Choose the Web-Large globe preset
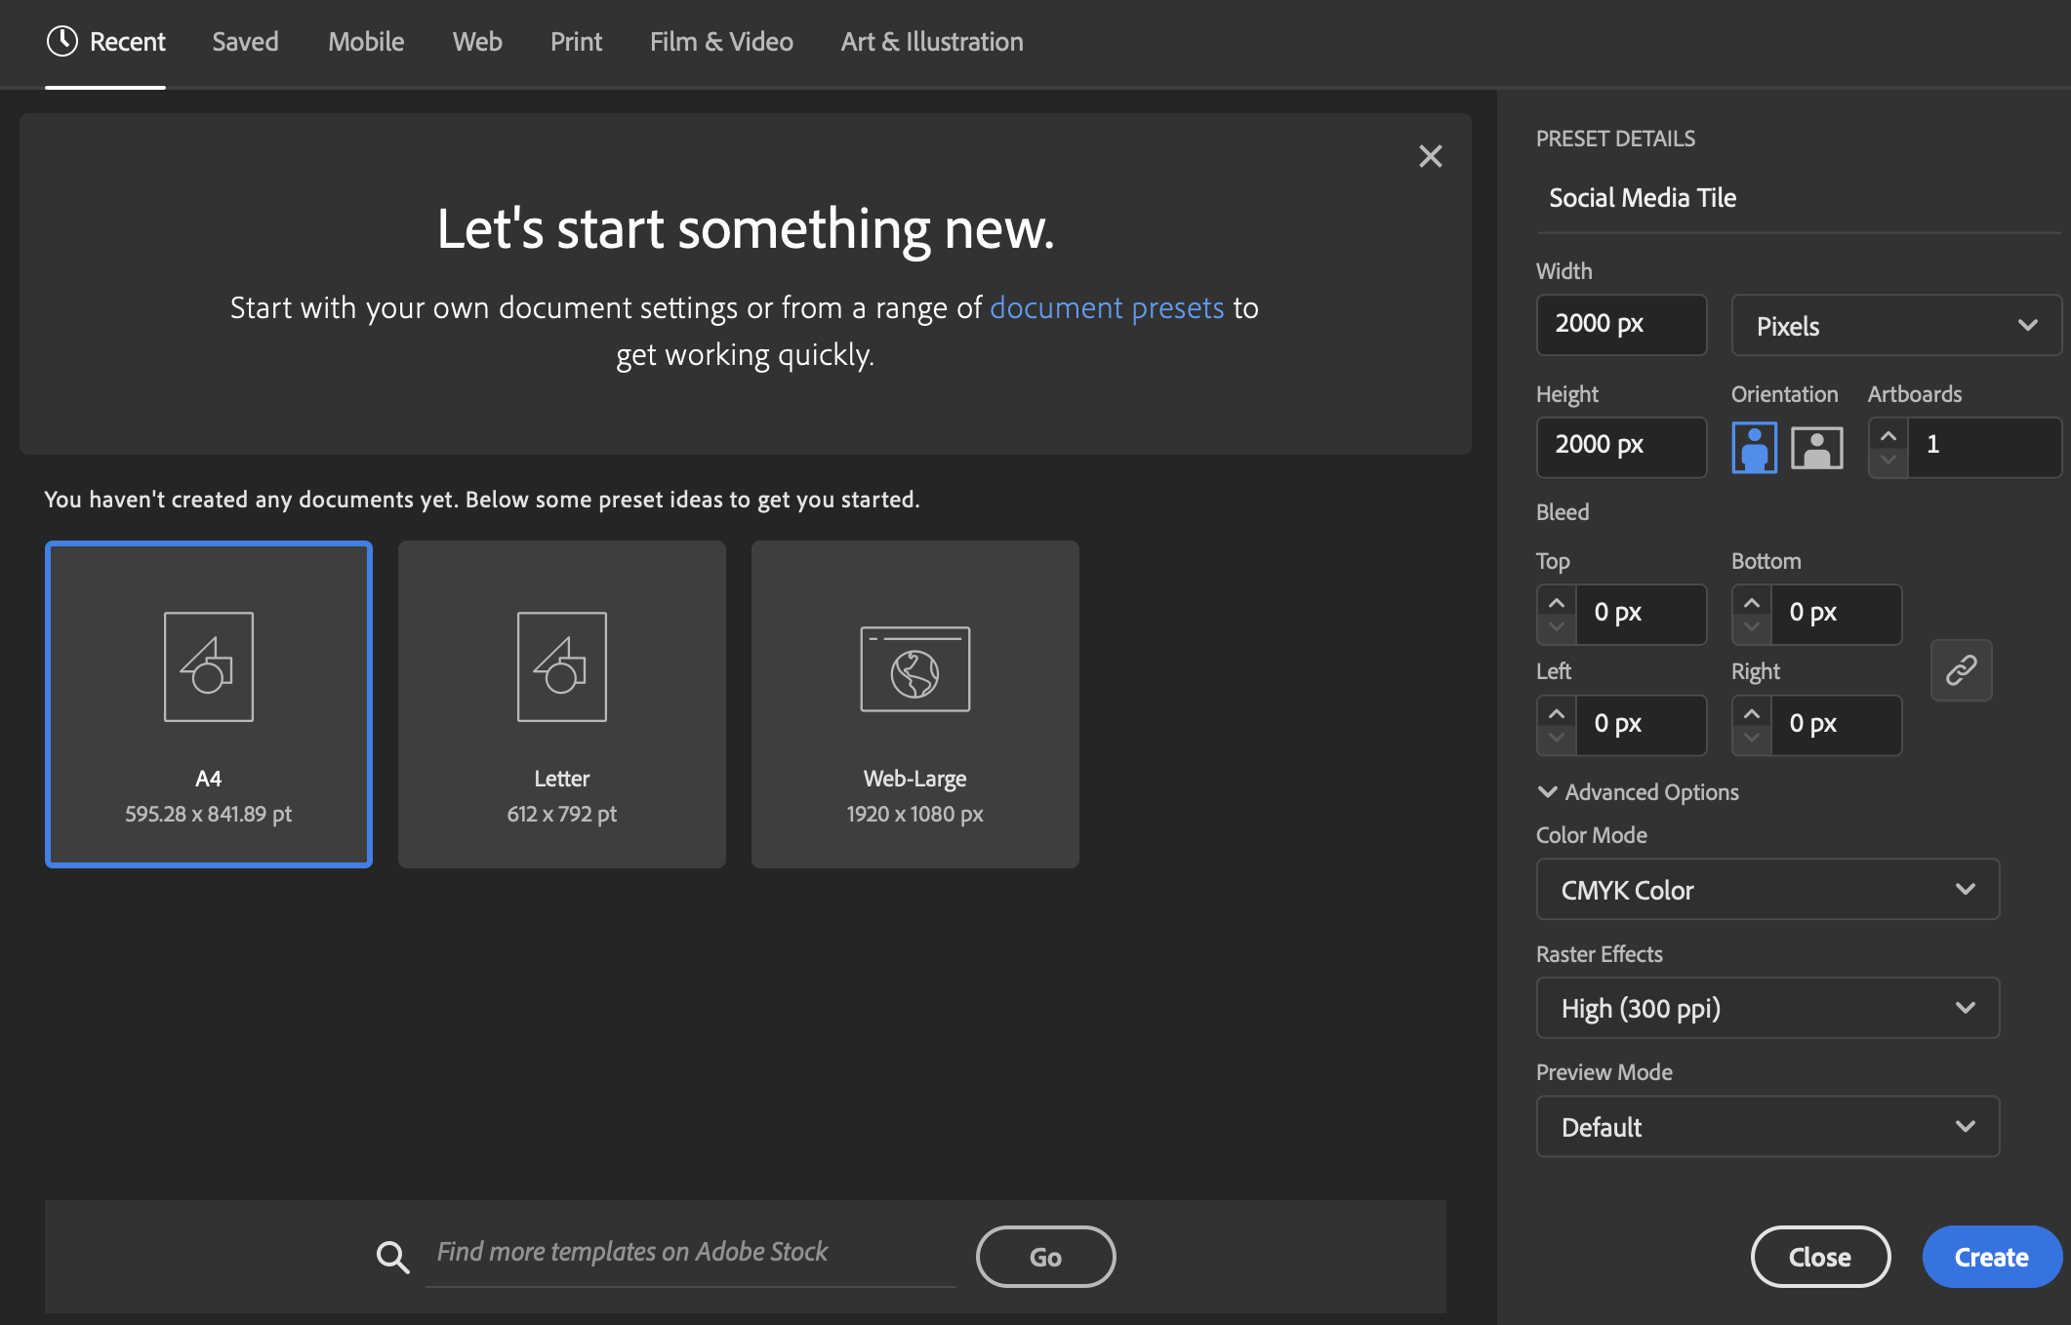The image size is (2071, 1325). tap(914, 703)
